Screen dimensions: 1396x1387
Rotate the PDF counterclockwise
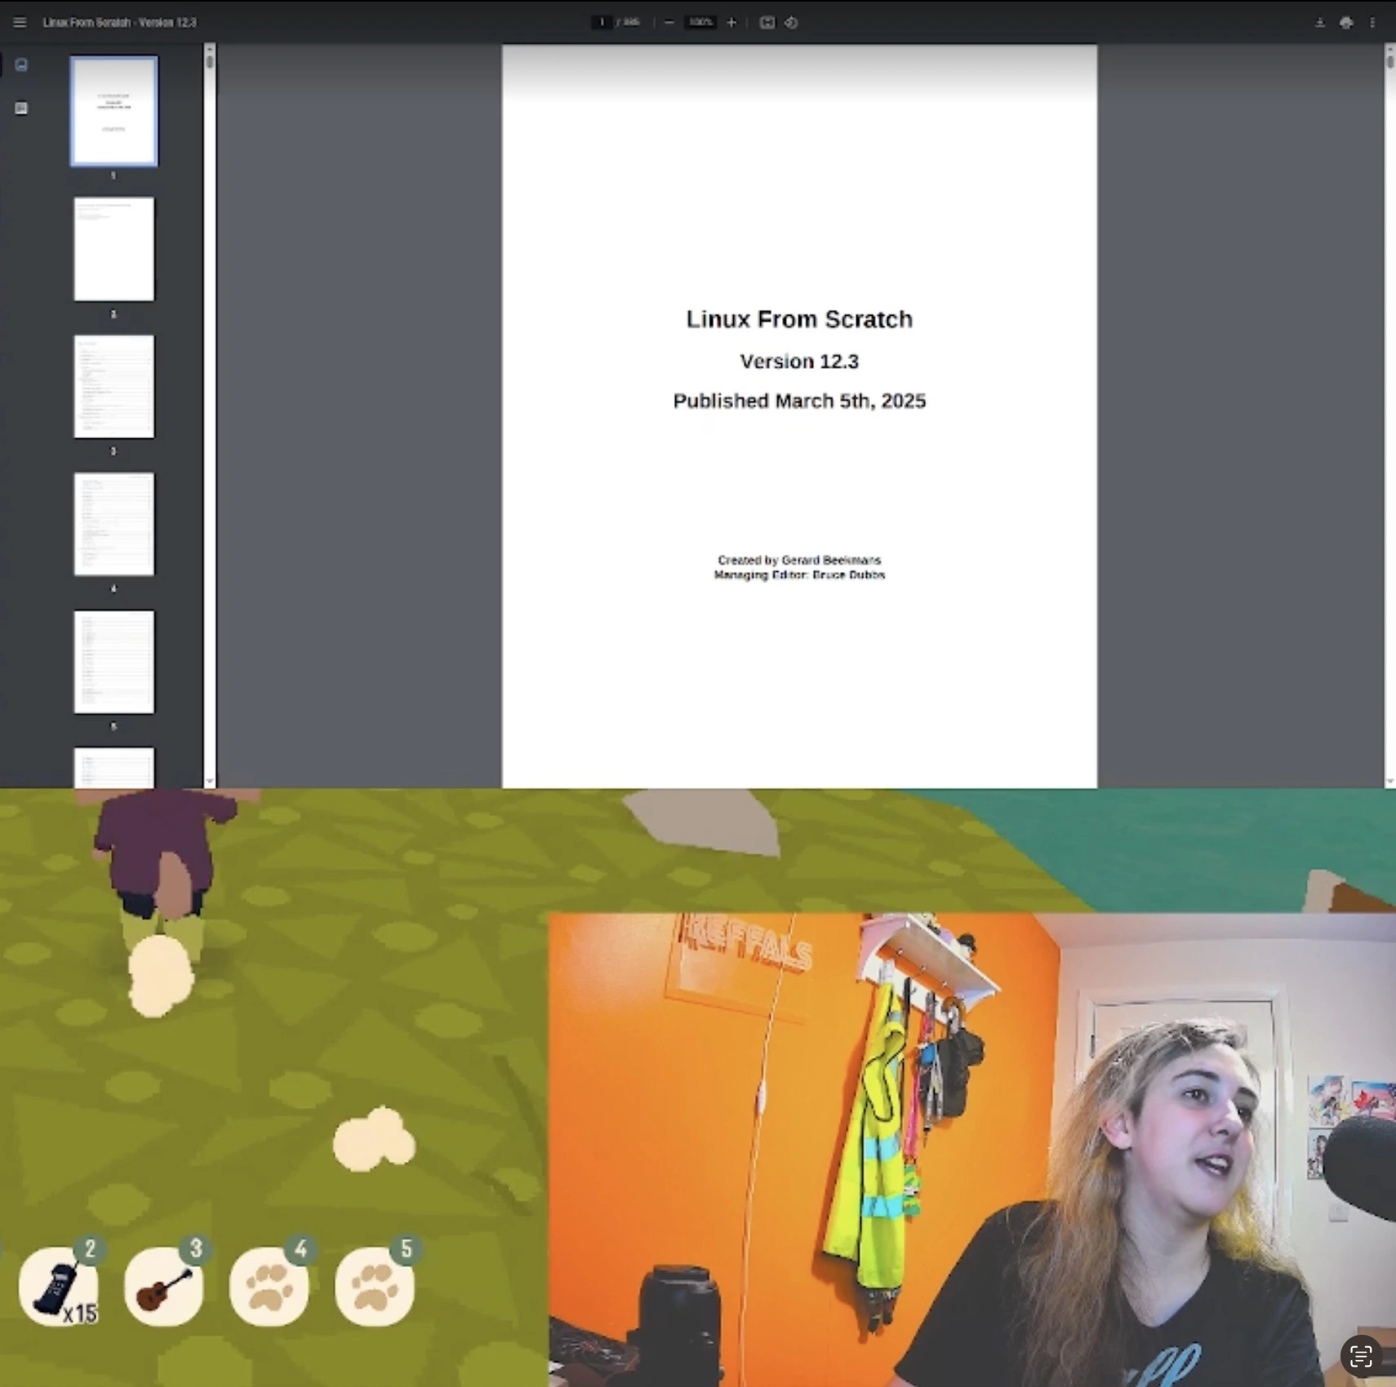pos(791,22)
